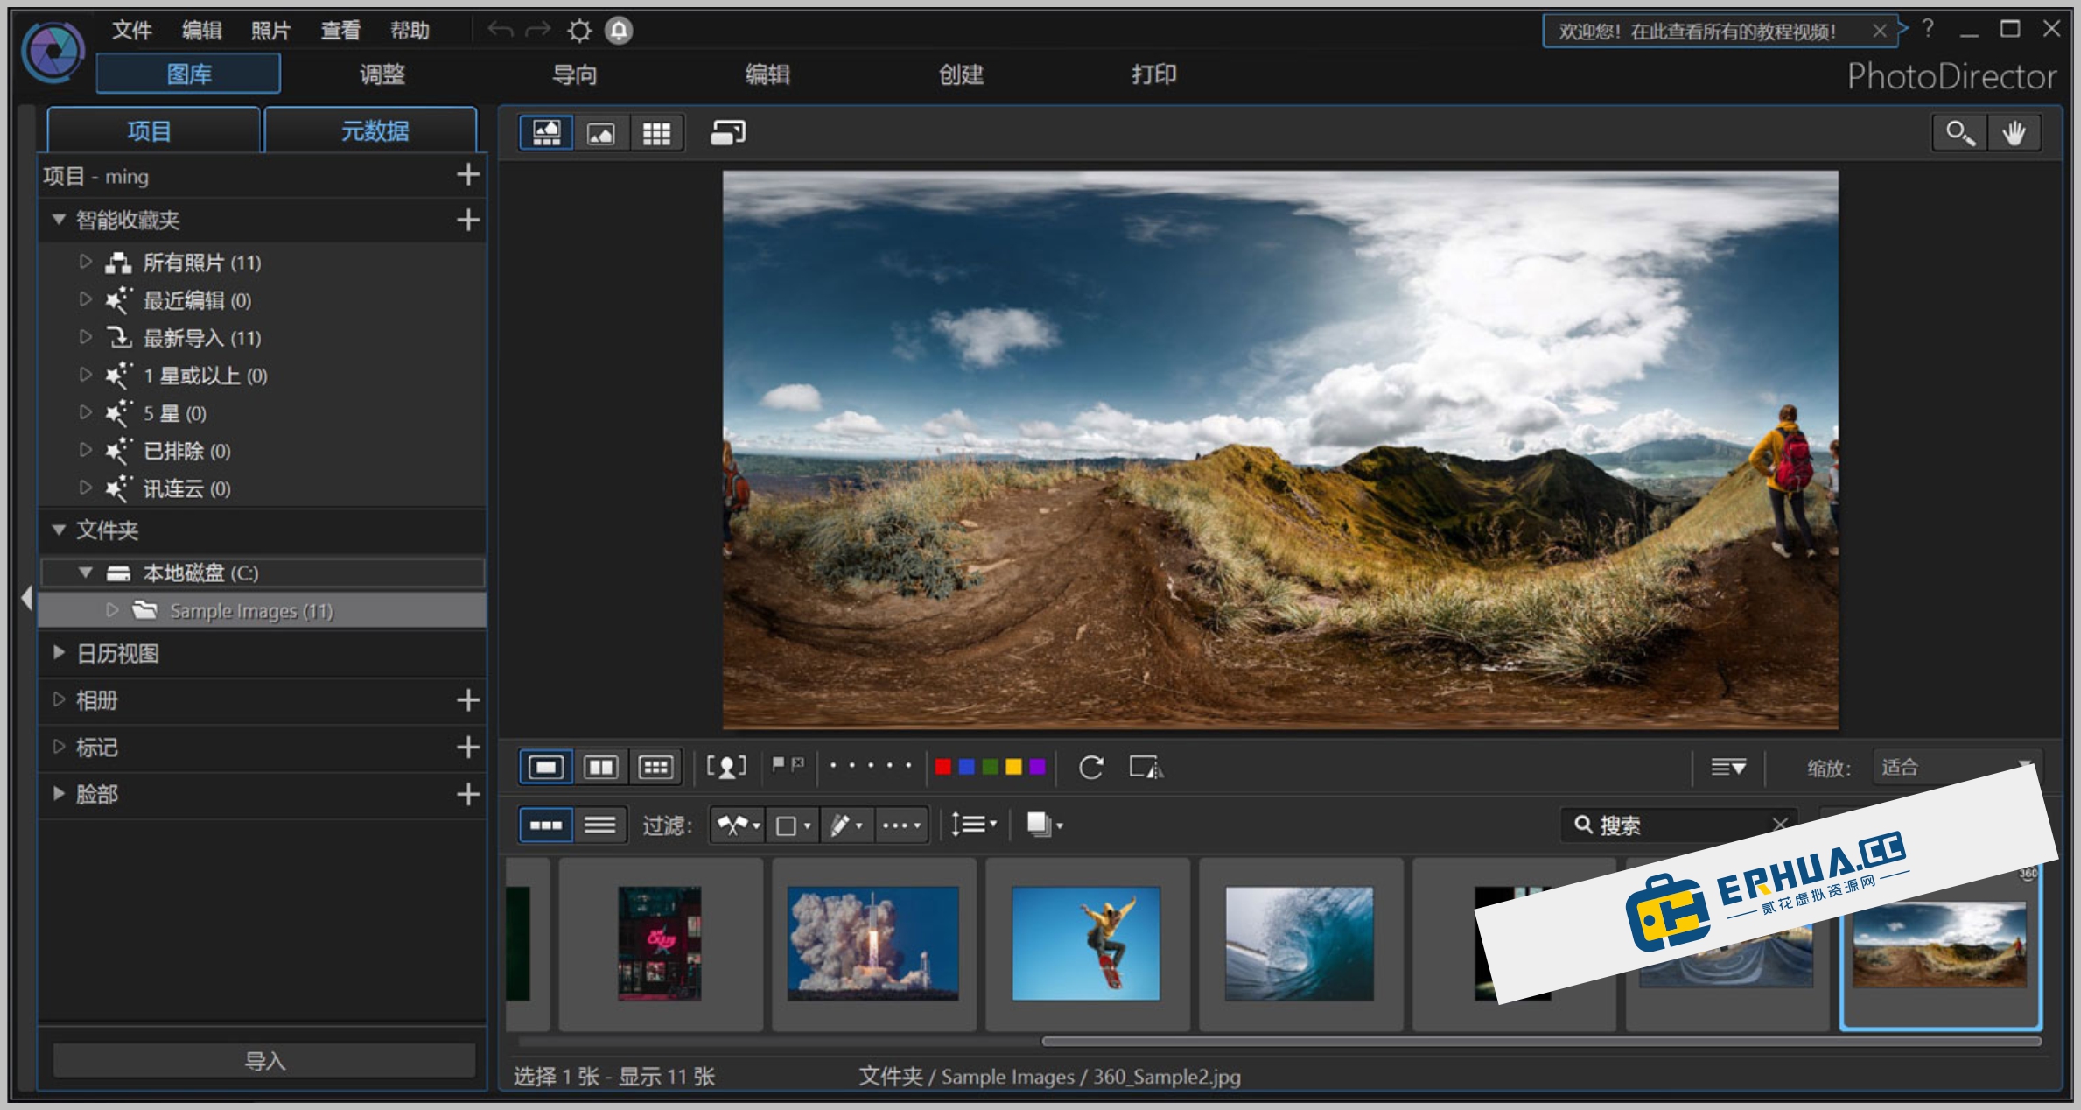This screenshot has height=1110, width=2081.
Task: Click the 导入 button
Action: coord(264,1061)
